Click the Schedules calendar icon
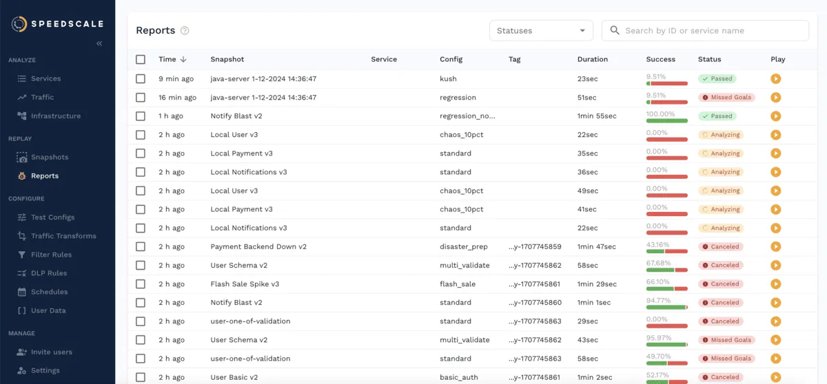The height and width of the screenshot is (384, 827). click(x=22, y=292)
